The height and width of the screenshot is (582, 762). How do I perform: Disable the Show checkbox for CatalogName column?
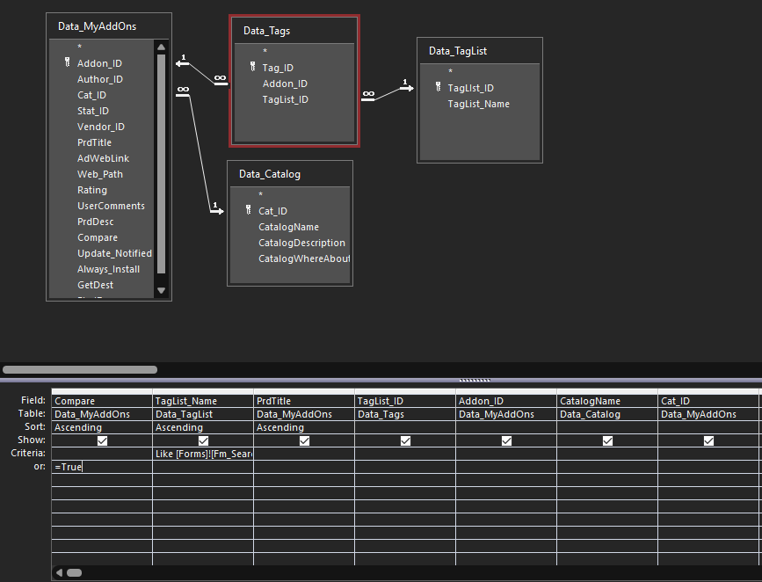click(607, 440)
